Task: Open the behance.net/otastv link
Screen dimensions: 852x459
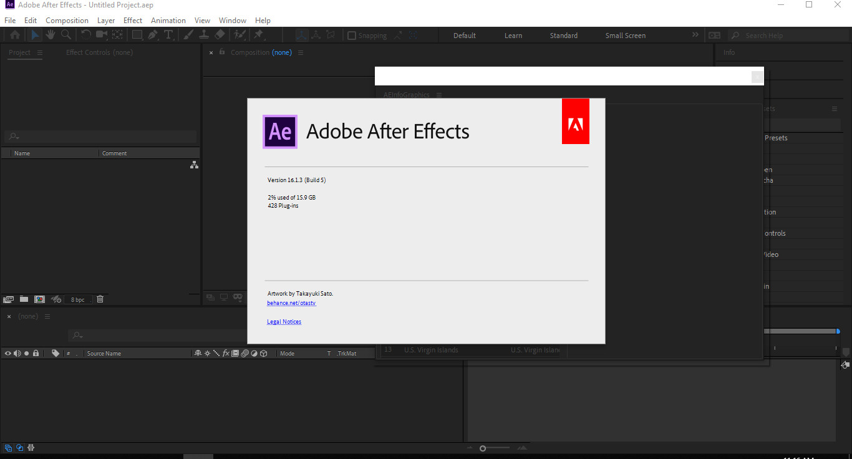Action: (291, 303)
